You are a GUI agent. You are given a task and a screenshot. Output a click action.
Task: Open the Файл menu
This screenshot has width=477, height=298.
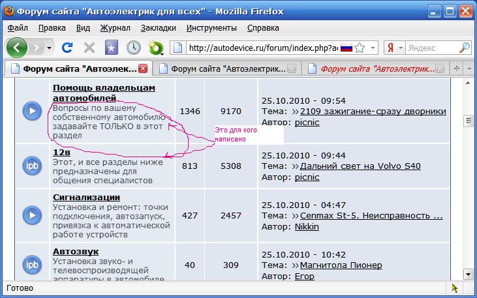(18, 28)
